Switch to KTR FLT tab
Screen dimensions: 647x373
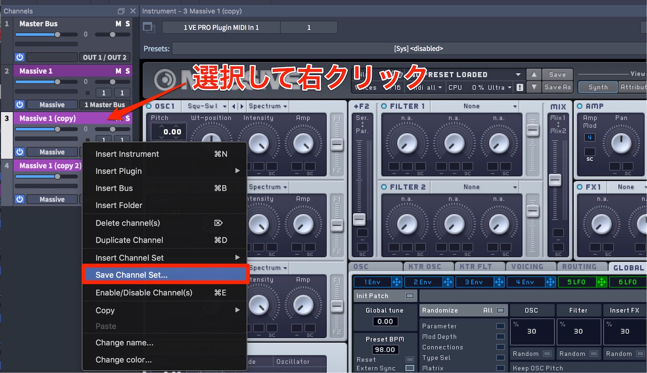[479, 266]
